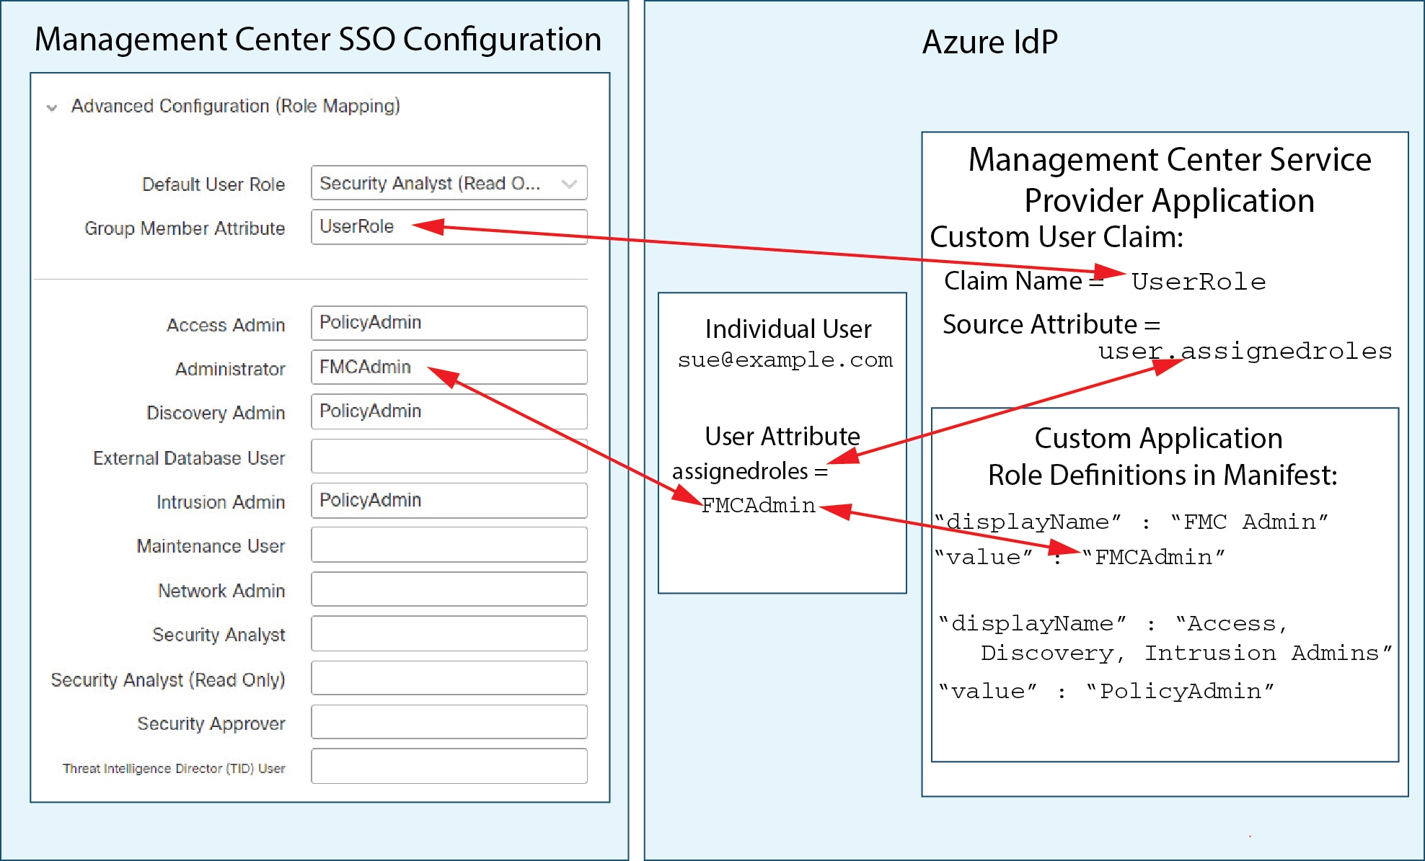Click the 'Claim Name =' text
This screenshot has width=1425, height=861.
click(1023, 280)
